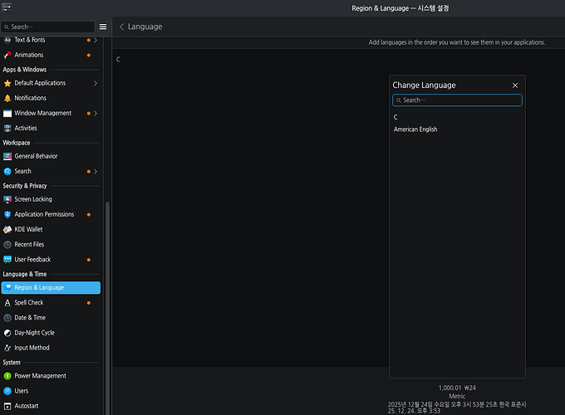The image size is (565, 415).
Task: Choose American English from language list
Action: pos(415,129)
